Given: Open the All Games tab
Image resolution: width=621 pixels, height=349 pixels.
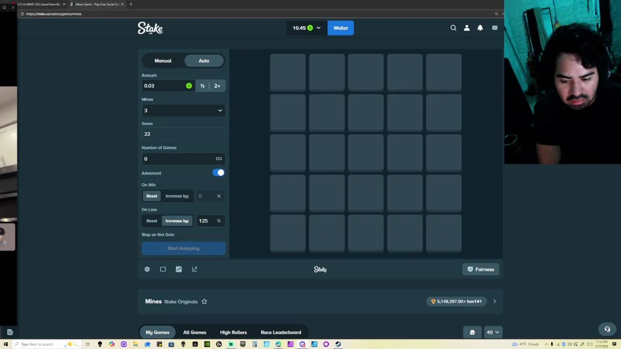Looking at the screenshot, I should (195, 333).
